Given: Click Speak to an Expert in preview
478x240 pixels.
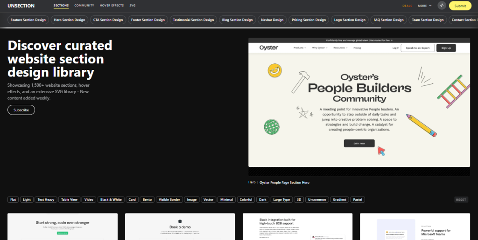Looking at the screenshot, I should (418, 48).
